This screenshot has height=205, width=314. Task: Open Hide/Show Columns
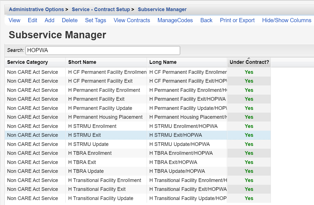(x=286, y=20)
